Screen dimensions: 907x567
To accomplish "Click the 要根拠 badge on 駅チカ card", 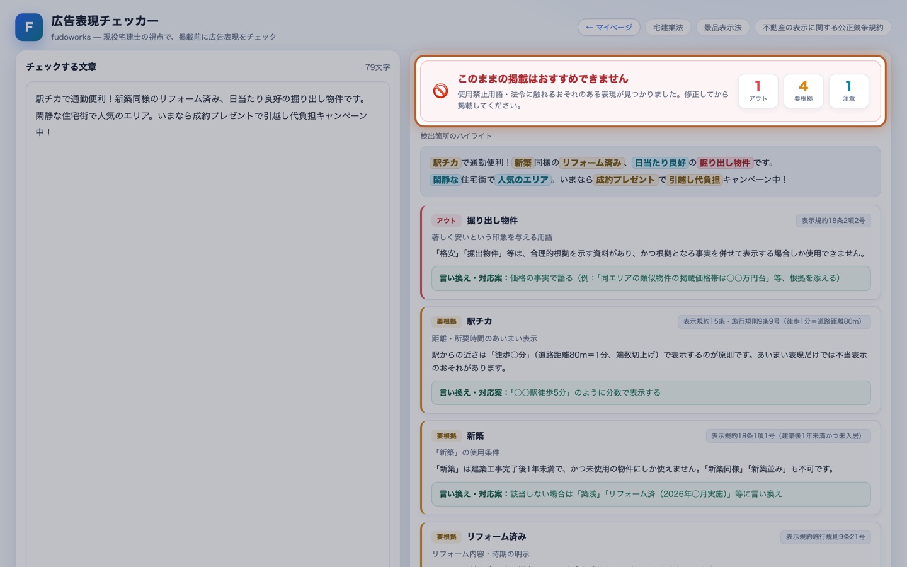I will pyautogui.click(x=447, y=321).
